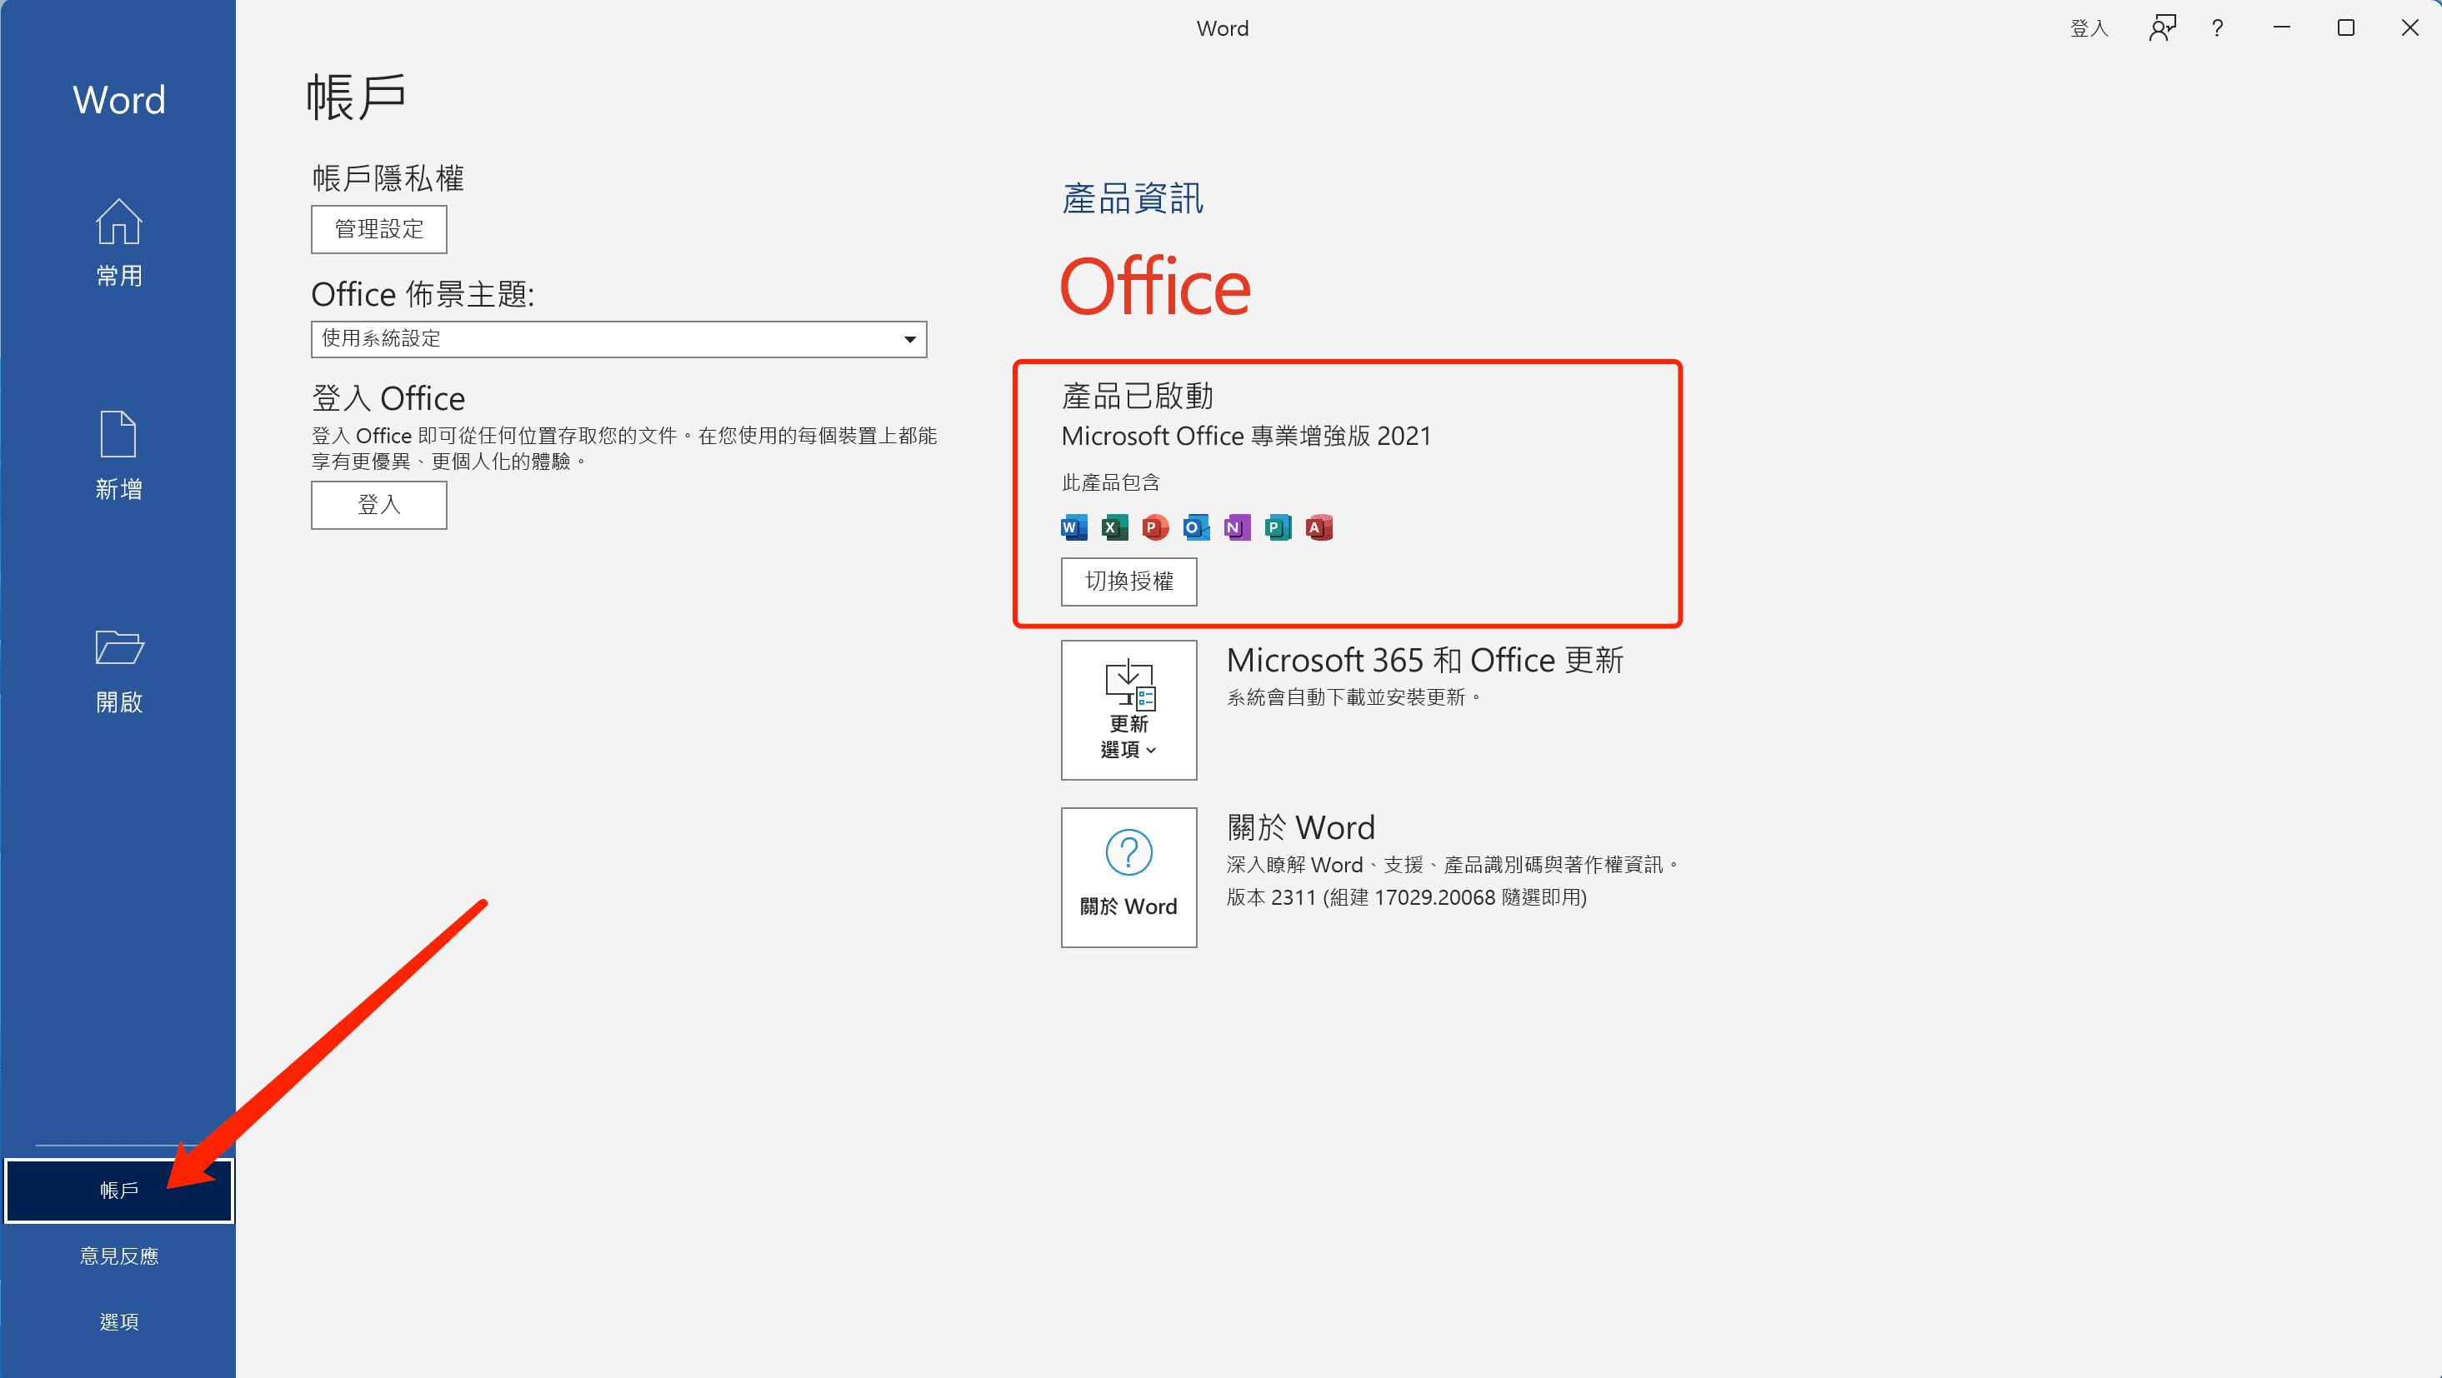Click the Outlook app icon in product list
Screen dimensions: 2442x1378
pyautogui.click(x=1195, y=528)
